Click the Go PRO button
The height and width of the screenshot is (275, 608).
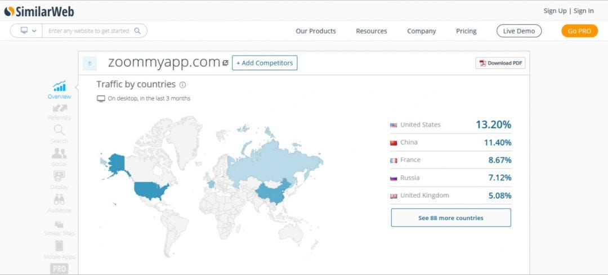tap(579, 31)
